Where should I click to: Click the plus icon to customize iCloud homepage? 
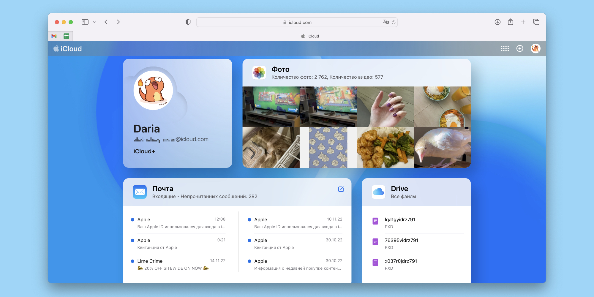(520, 48)
